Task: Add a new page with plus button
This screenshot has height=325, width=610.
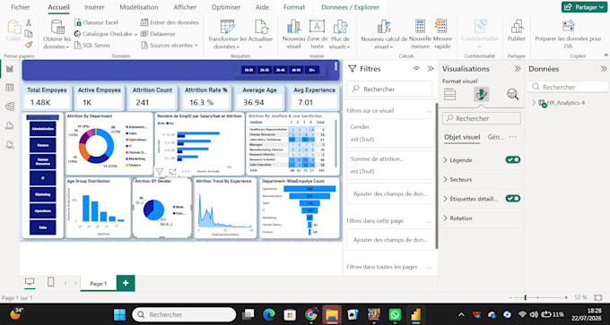Action: pyautogui.click(x=126, y=283)
